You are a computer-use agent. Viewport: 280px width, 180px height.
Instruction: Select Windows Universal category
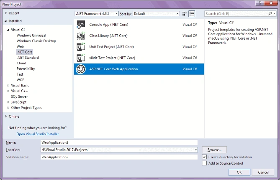pyautogui.click(x=31, y=35)
